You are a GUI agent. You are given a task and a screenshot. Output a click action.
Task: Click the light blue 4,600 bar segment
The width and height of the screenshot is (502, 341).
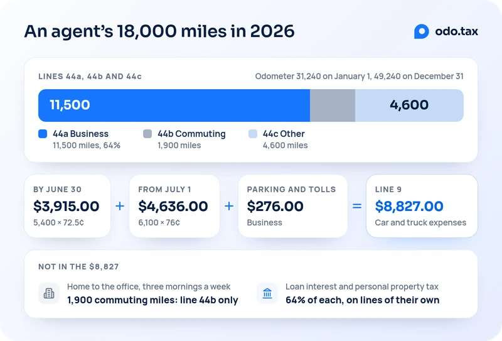pos(409,106)
